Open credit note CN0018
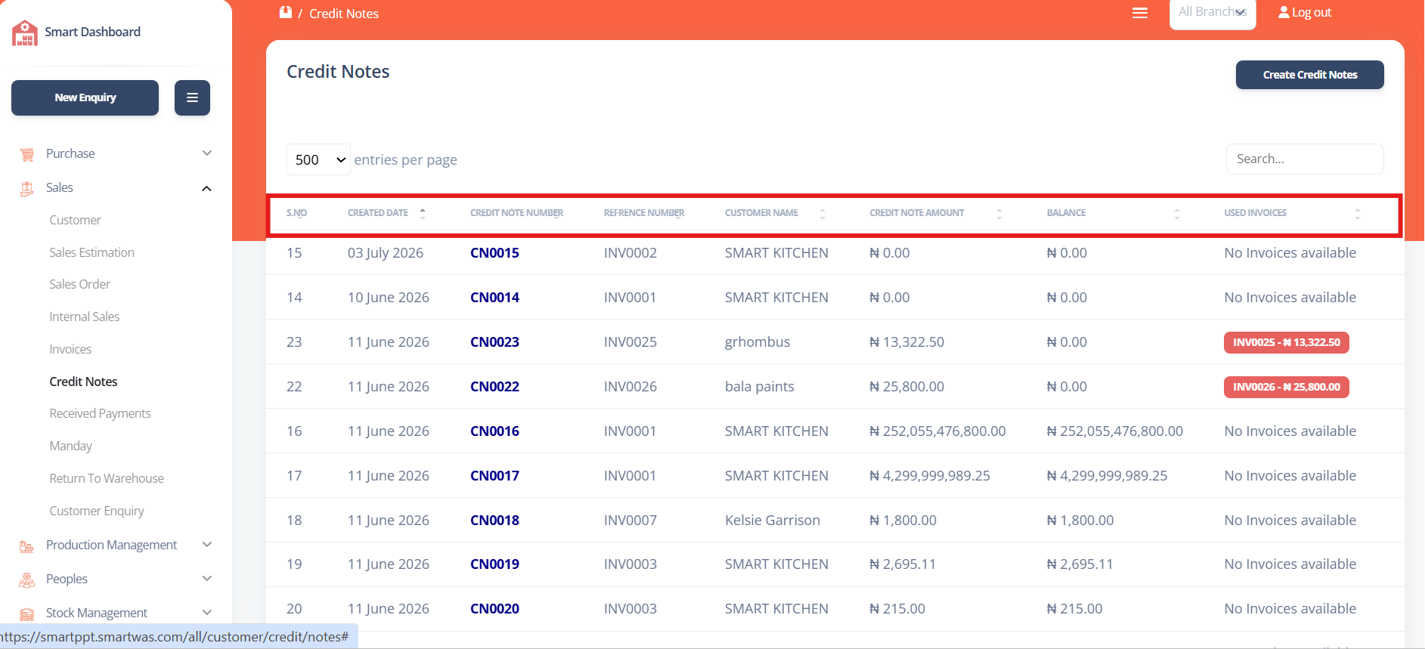This screenshot has width=1425, height=649. (494, 521)
